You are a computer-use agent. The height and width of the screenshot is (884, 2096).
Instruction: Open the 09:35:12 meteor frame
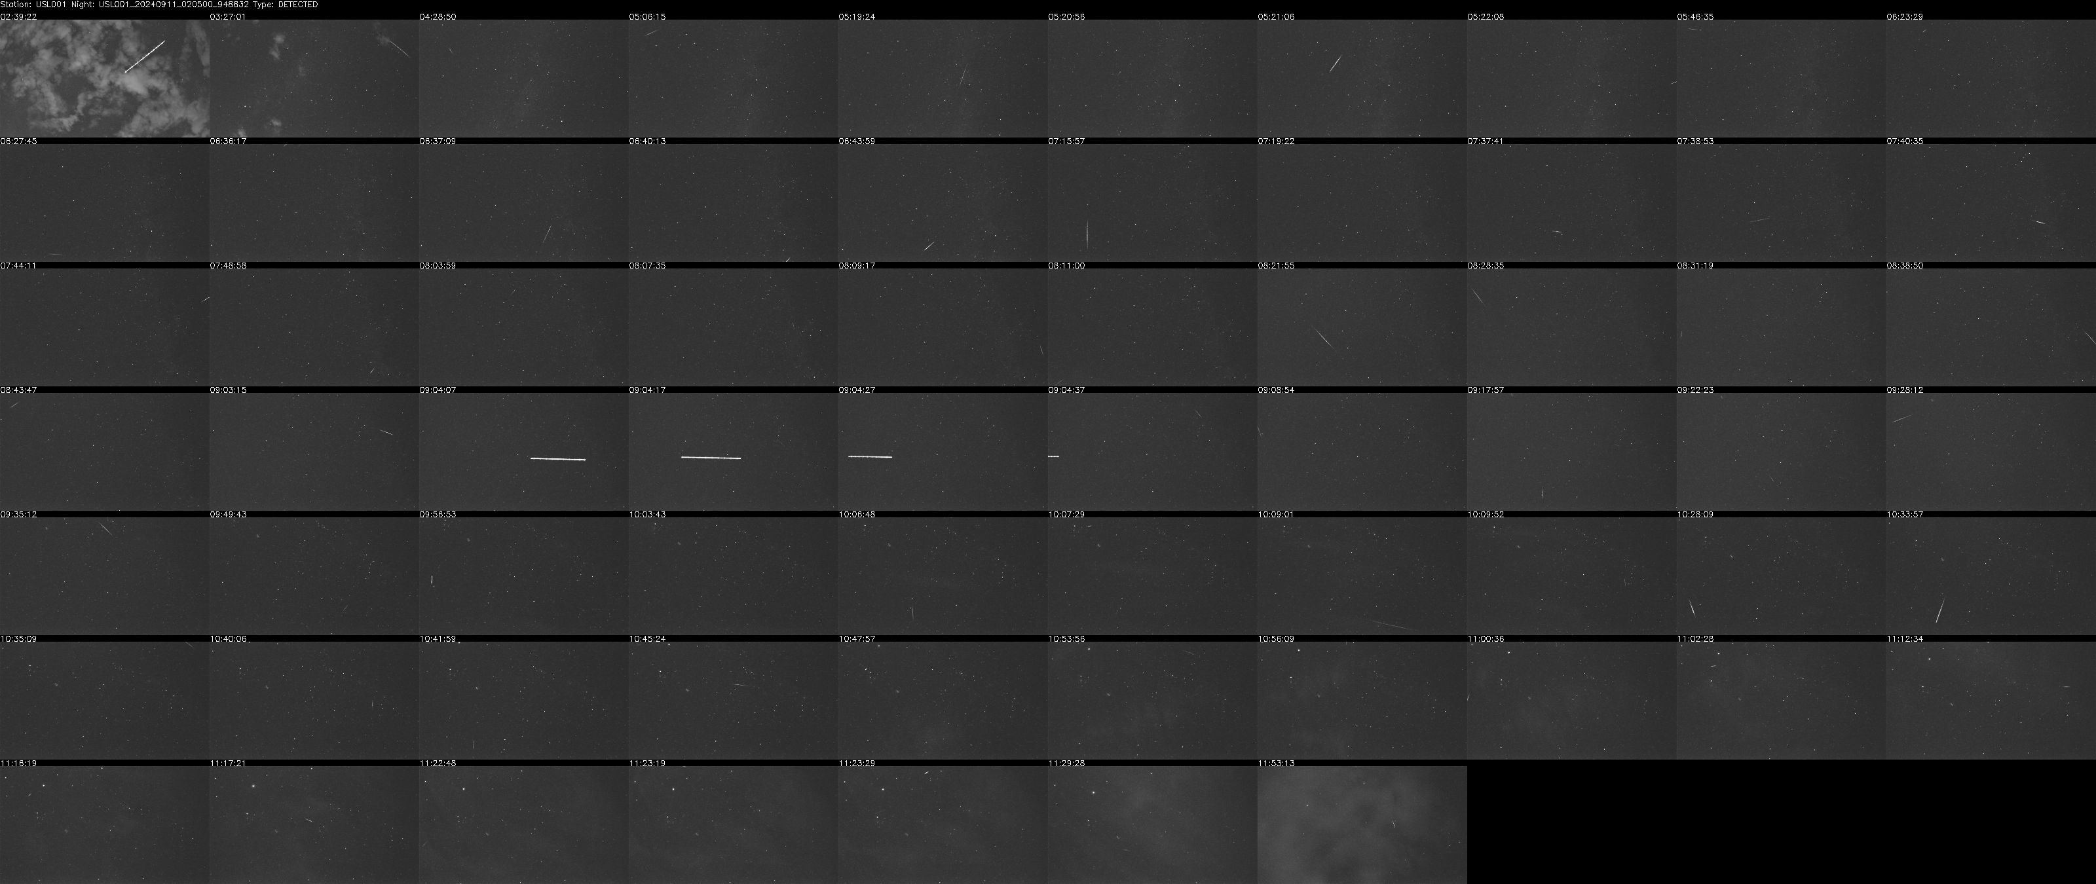(104, 576)
